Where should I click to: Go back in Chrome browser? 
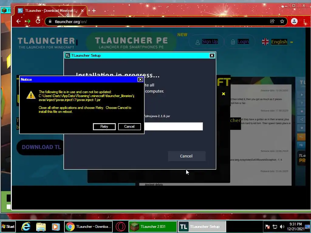coord(19,22)
